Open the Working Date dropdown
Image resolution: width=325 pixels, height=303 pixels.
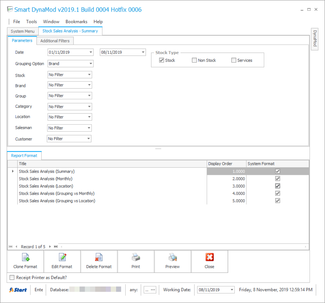click(232, 290)
